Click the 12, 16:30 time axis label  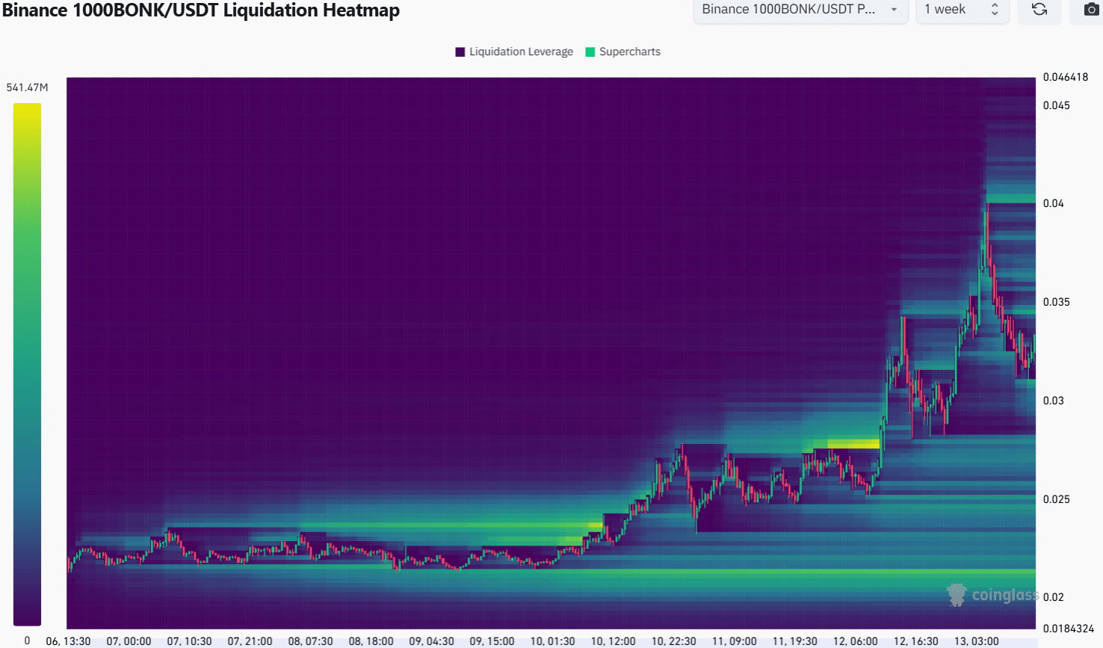[x=915, y=641]
